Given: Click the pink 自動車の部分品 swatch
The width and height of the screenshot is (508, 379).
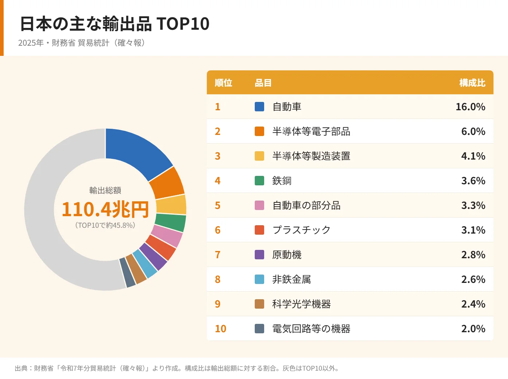Looking at the screenshot, I should coord(259,205).
